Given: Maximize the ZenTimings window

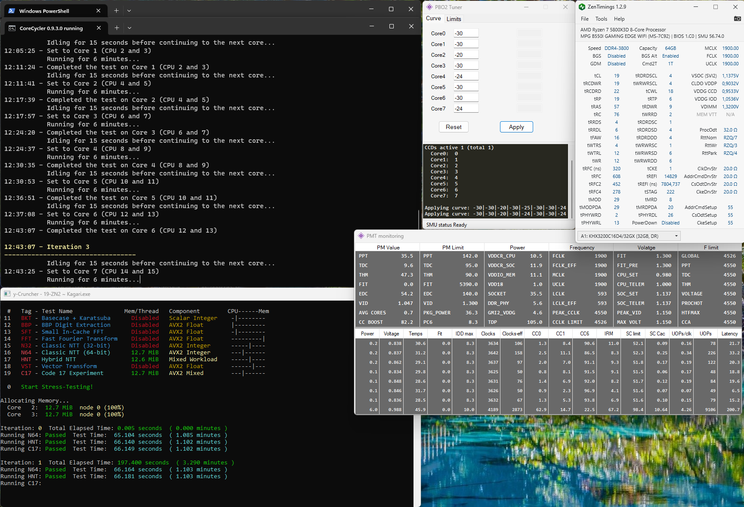Looking at the screenshot, I should (716, 7).
